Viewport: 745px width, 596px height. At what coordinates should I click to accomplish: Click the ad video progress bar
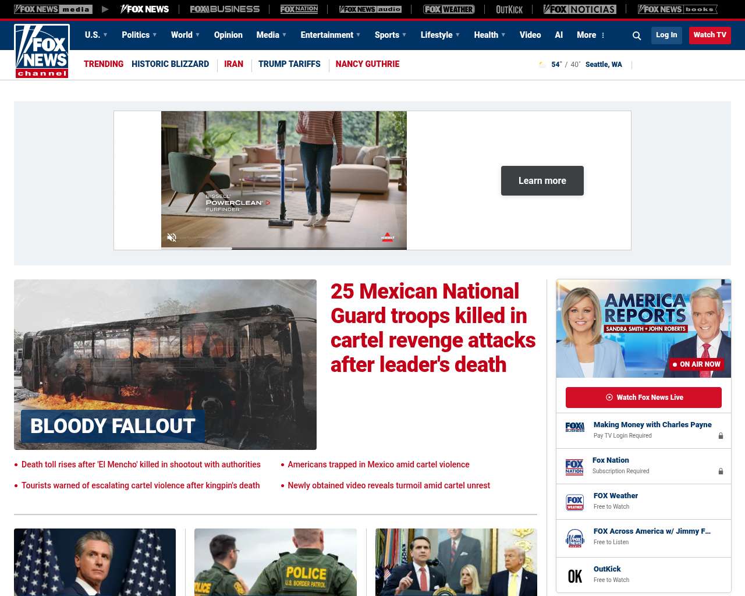tap(284, 249)
